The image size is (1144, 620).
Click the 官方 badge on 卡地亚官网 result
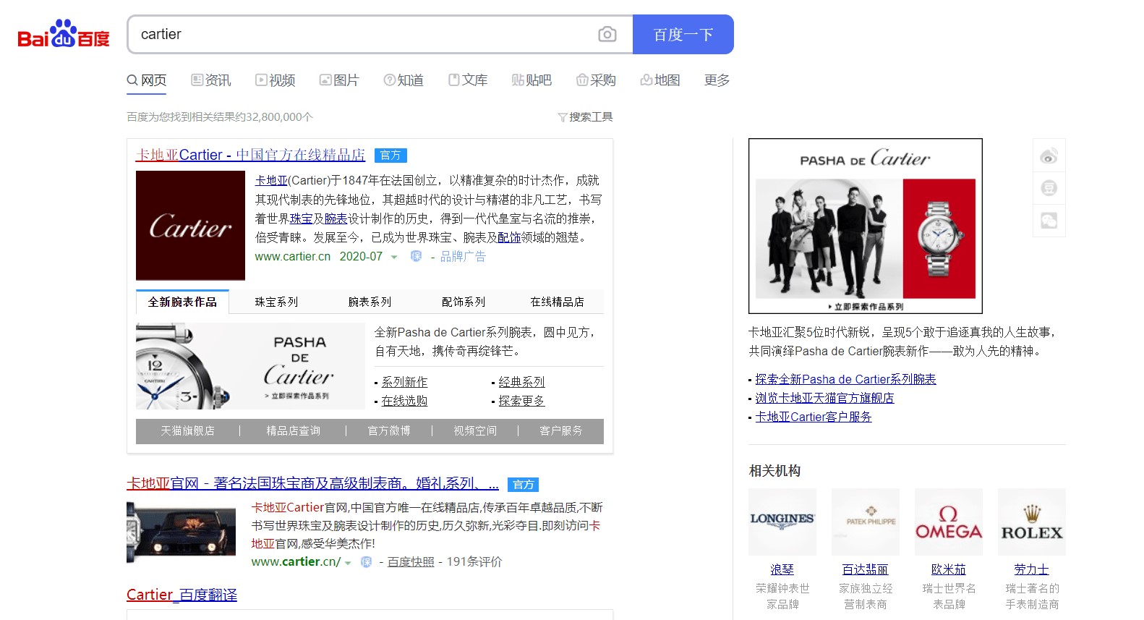(x=524, y=485)
